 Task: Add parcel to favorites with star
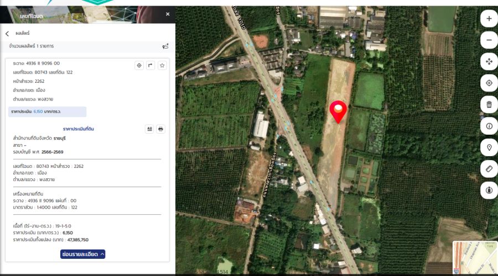pyautogui.click(x=162, y=65)
